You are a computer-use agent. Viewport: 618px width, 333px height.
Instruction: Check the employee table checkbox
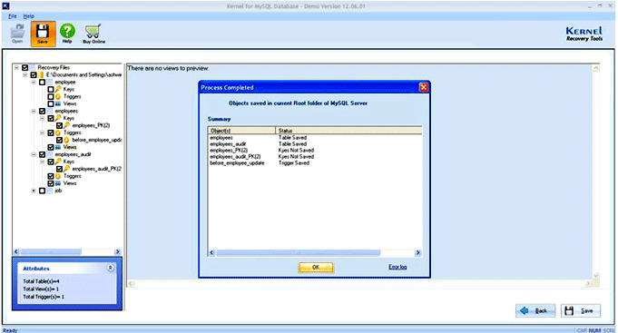pos(42,82)
